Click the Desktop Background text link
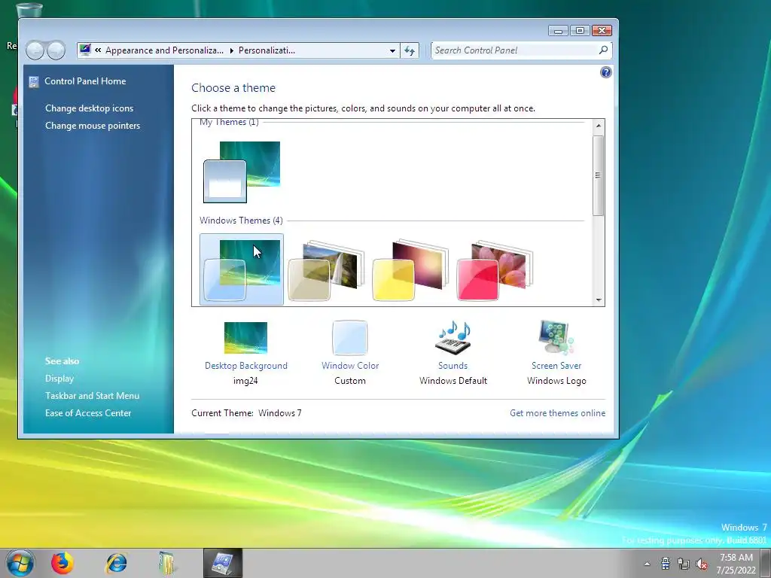The width and height of the screenshot is (771, 578). (x=246, y=366)
